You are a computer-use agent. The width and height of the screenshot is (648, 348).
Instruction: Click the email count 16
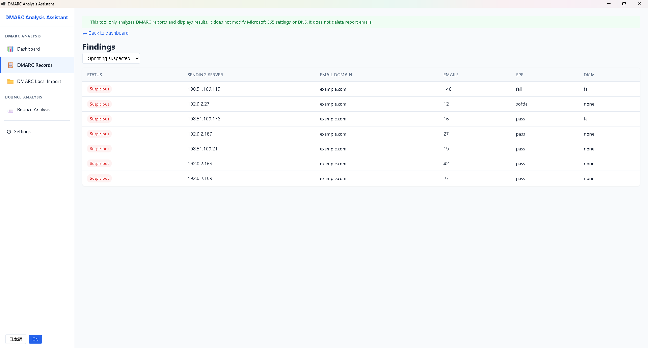tap(446, 119)
